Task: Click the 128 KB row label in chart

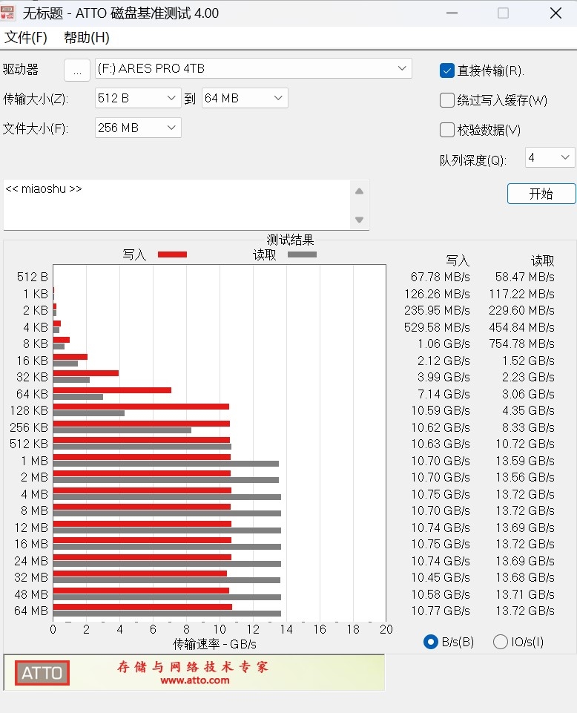Action: 29,410
